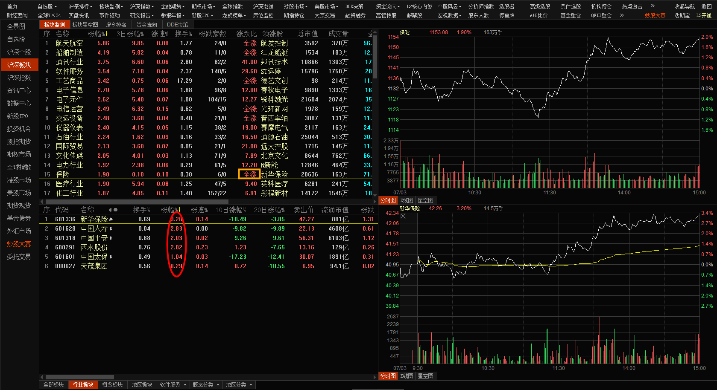Click the » overflow arrow beside QFII重仓

pos(622,15)
